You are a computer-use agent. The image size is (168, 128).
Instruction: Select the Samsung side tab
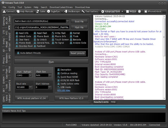4,21
